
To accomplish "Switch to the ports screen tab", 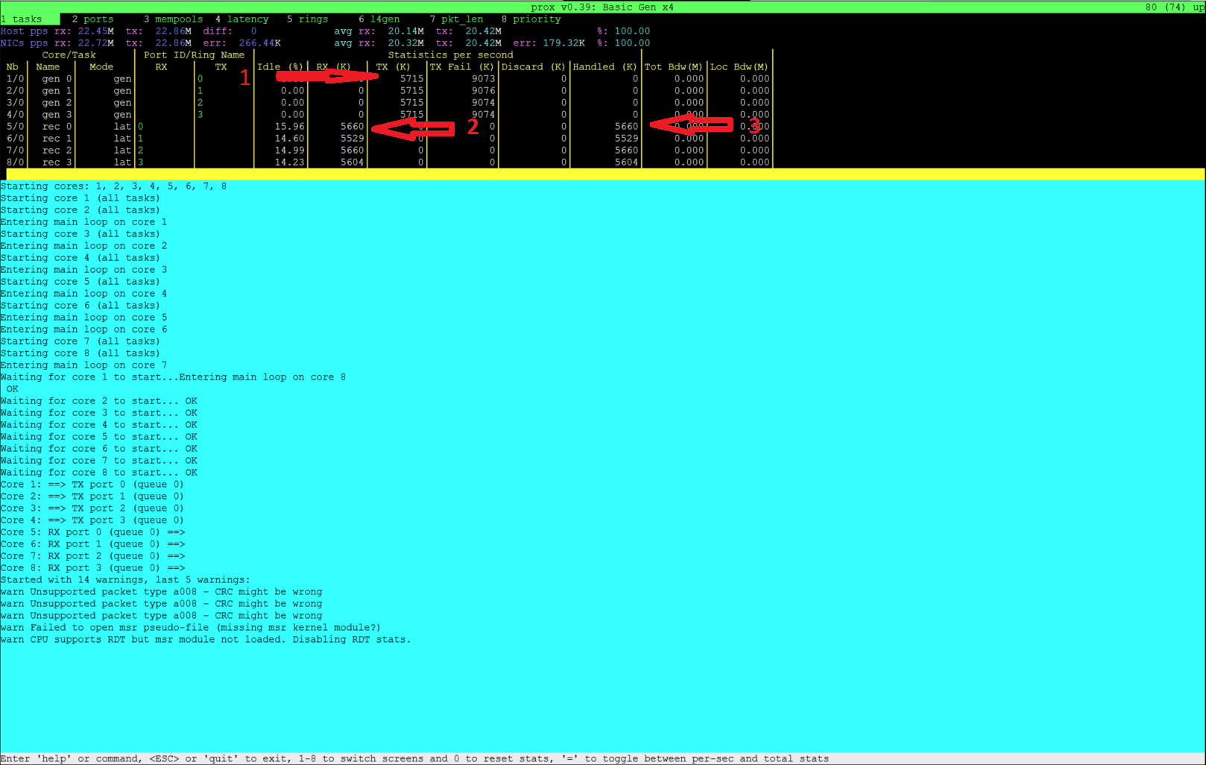I will (x=93, y=19).
